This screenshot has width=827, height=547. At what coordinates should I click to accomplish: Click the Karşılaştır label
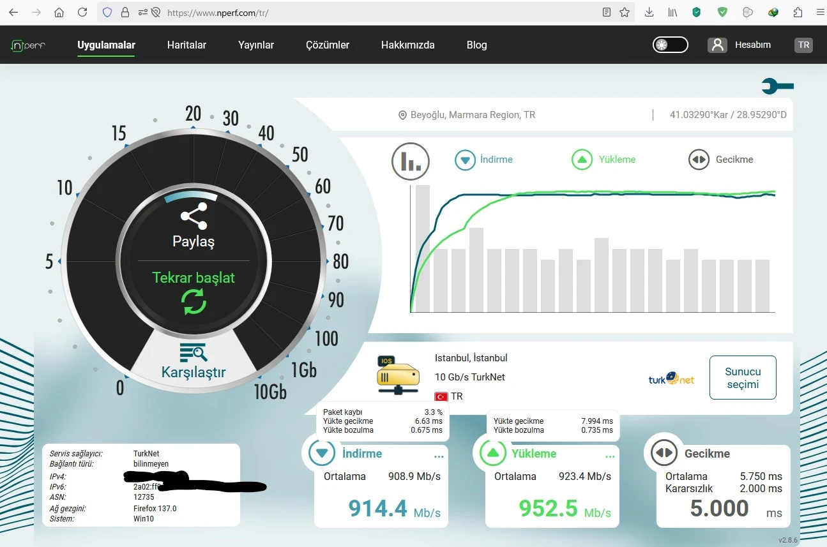[193, 372]
